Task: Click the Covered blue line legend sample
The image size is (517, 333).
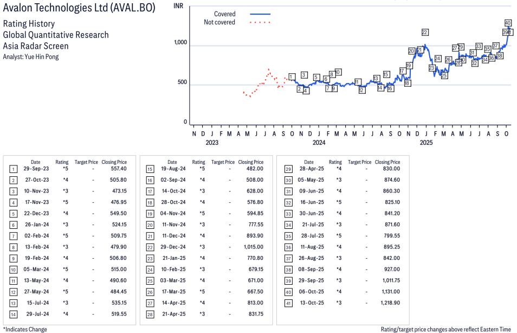Action: [260, 14]
